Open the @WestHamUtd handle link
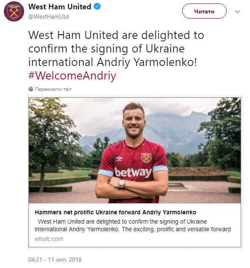The width and height of the screenshot is (250, 268). click(x=48, y=16)
